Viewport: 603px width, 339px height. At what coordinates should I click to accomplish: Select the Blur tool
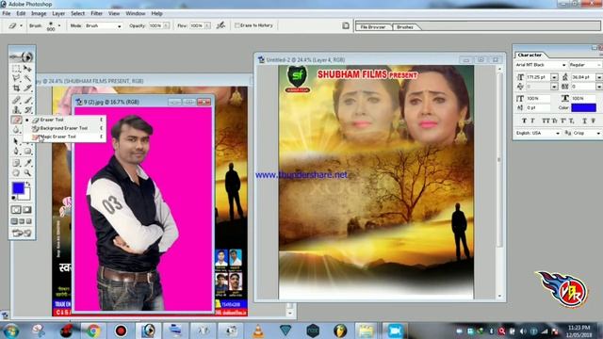(16, 130)
